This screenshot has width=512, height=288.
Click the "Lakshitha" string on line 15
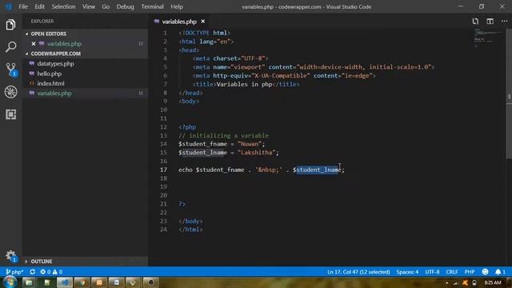256,153
